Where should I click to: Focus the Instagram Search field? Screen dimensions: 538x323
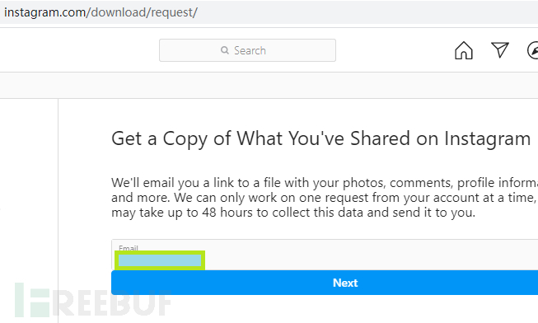(247, 50)
